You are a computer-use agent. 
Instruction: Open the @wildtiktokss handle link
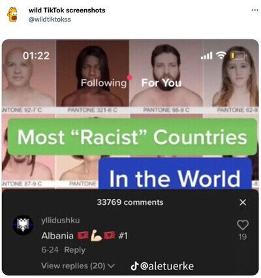click(x=50, y=20)
